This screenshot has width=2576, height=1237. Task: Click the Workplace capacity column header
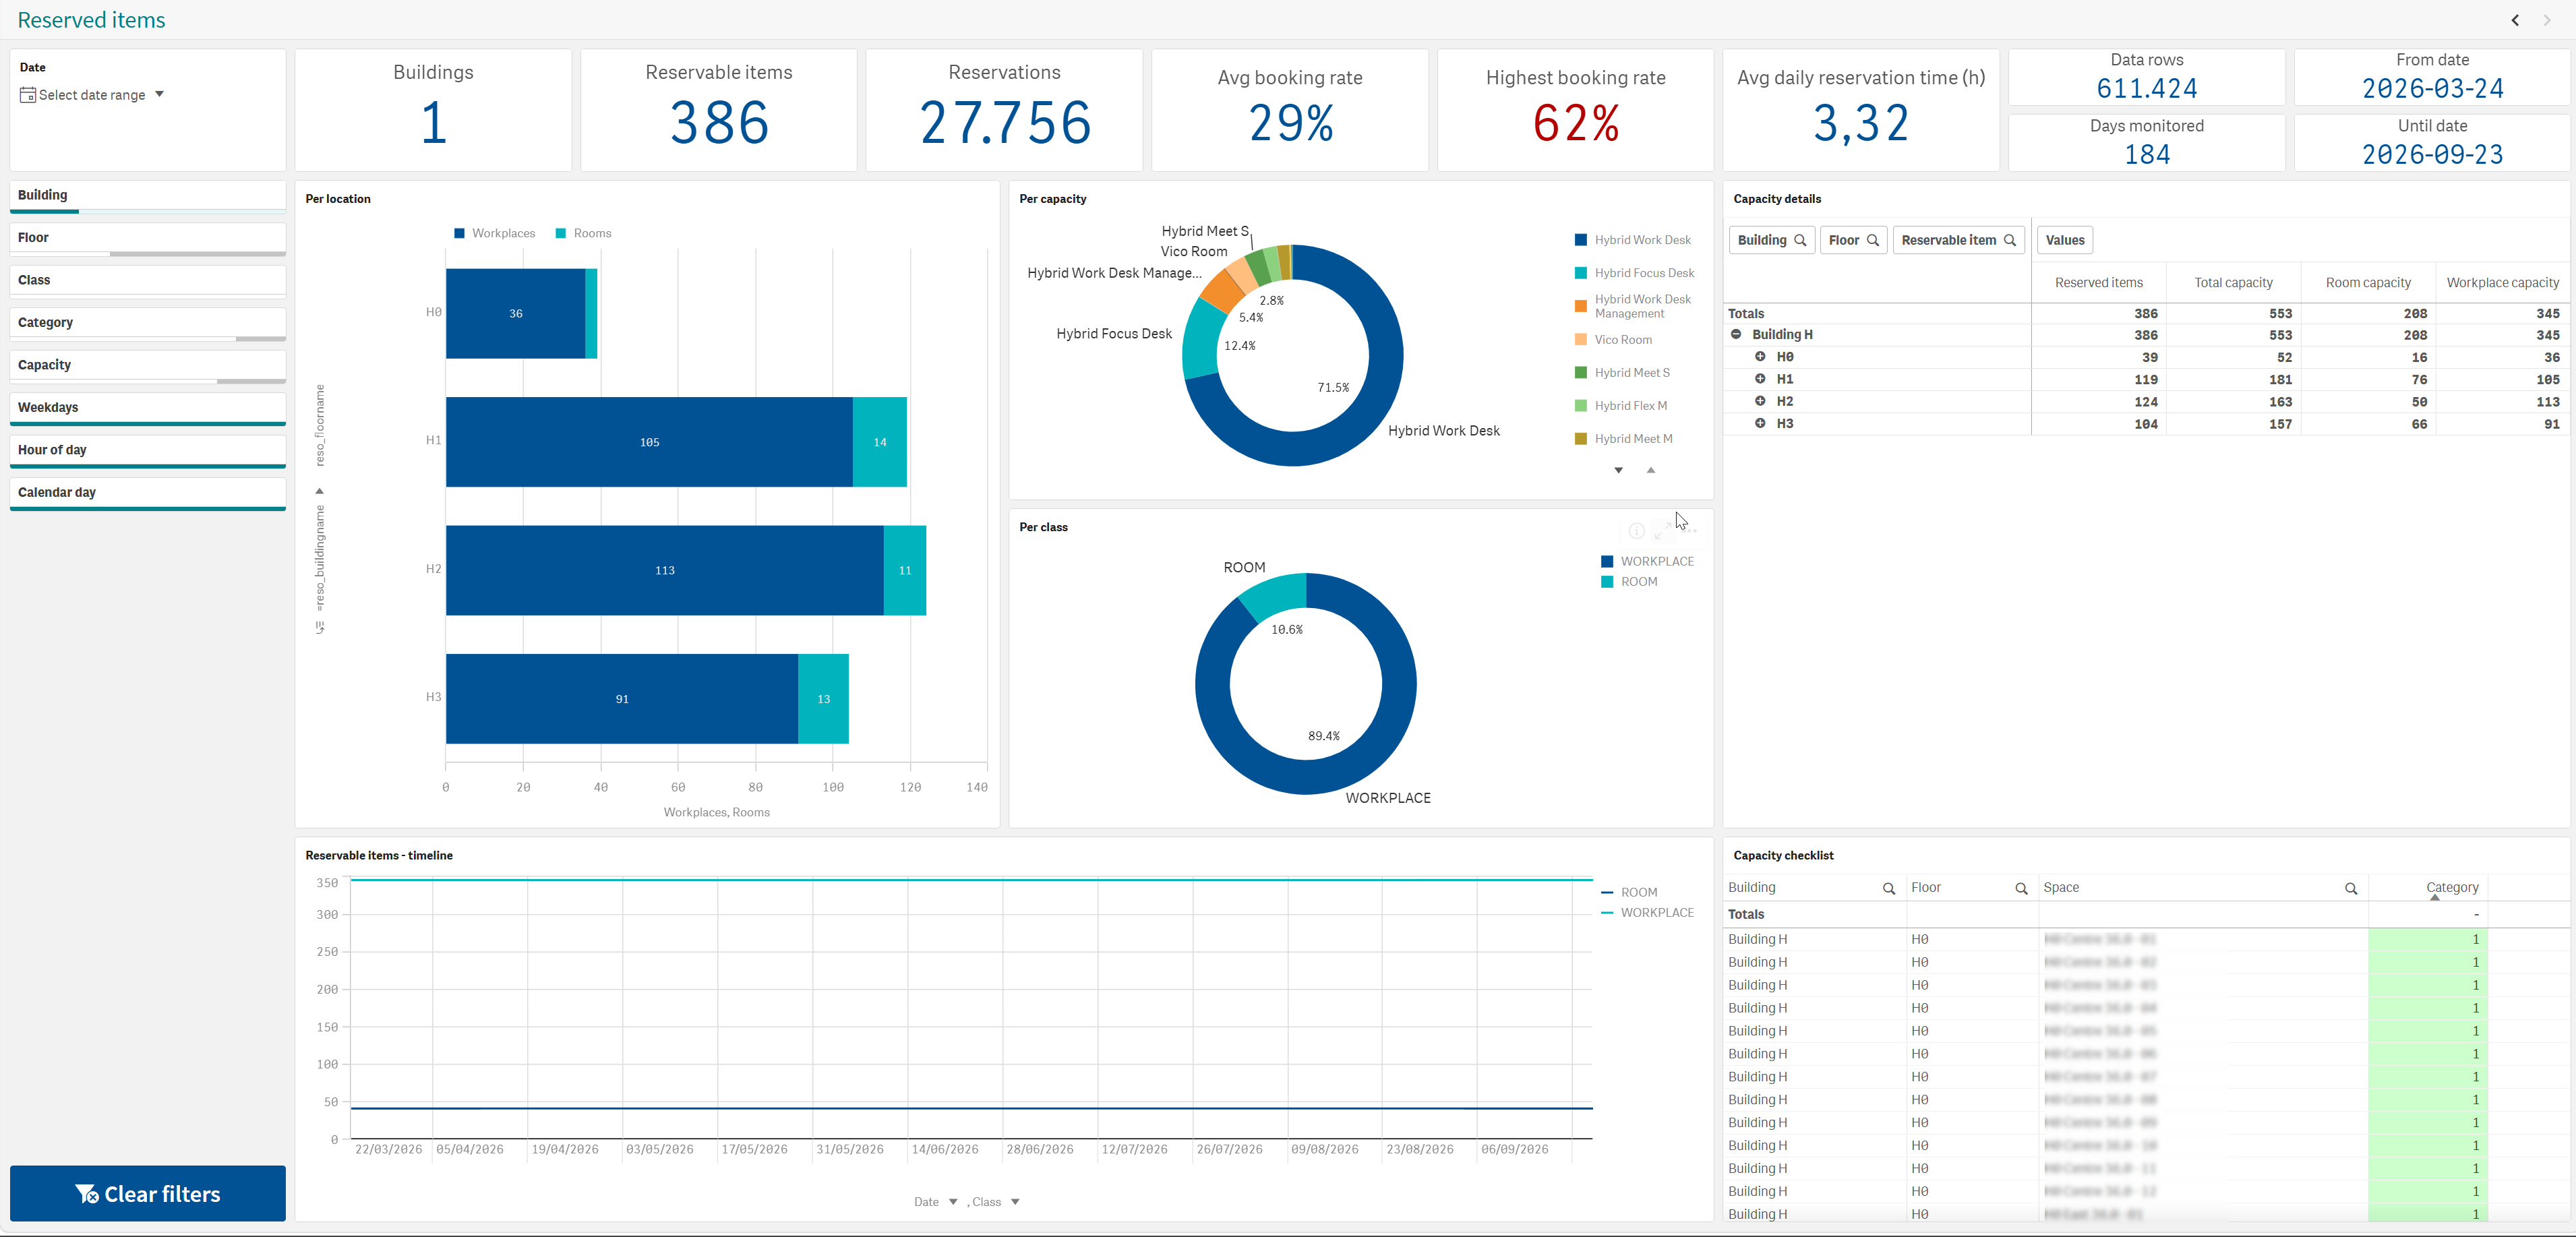(x=2502, y=283)
